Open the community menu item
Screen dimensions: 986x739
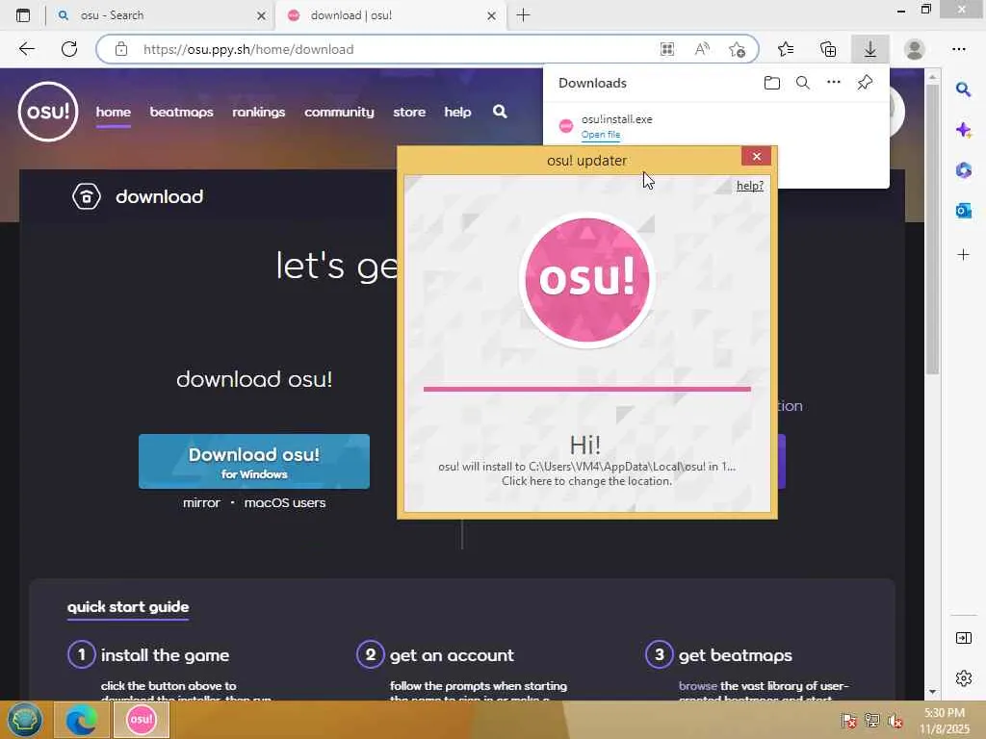pos(339,112)
